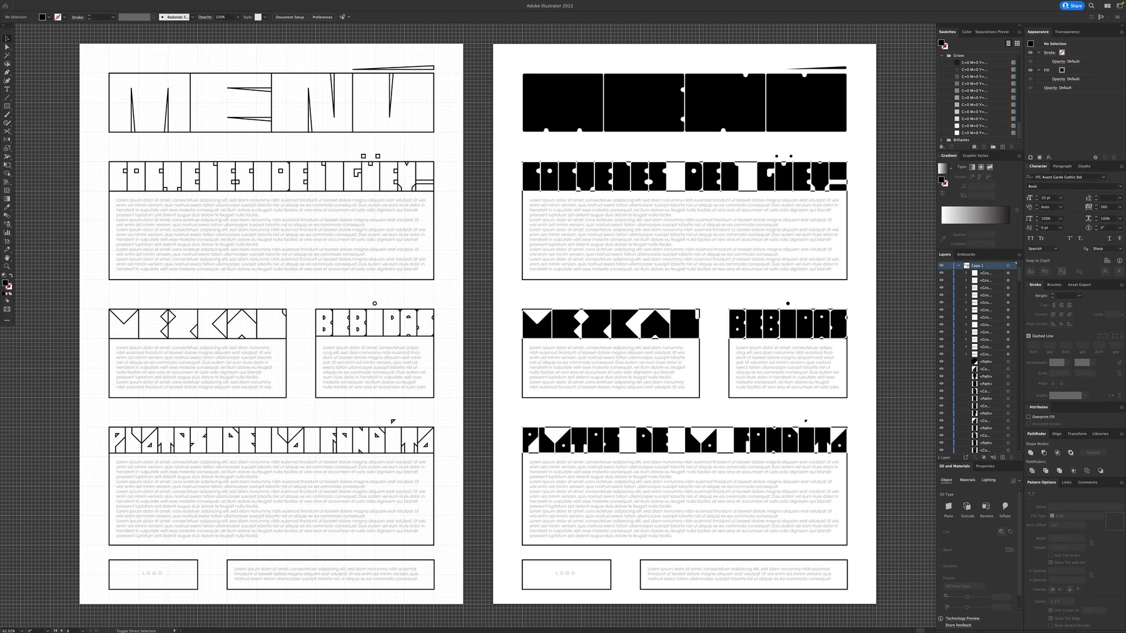Click the Plane 3D type icon
1126x633 pixels.
948,506
